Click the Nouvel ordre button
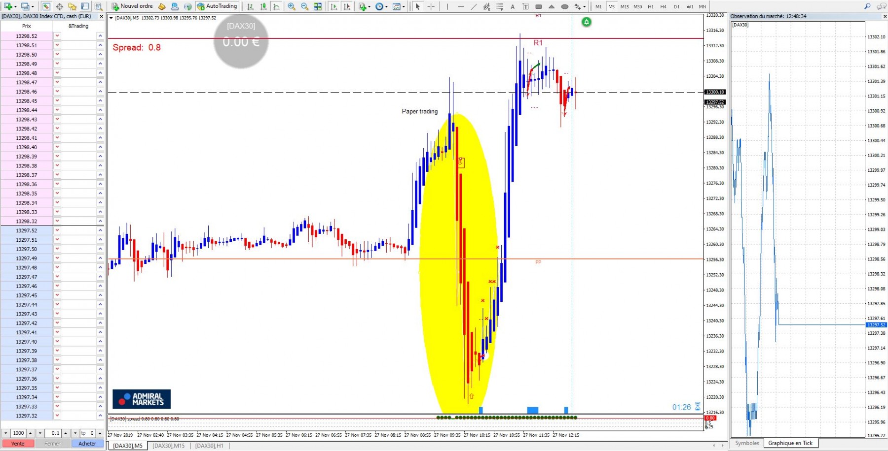The image size is (888, 451). (132, 6)
